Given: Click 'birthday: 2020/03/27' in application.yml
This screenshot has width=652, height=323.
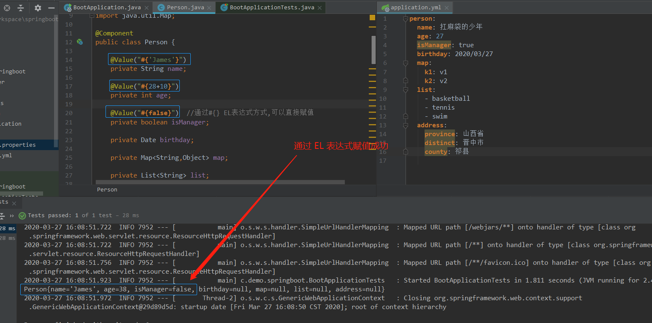Looking at the screenshot, I should [455, 54].
